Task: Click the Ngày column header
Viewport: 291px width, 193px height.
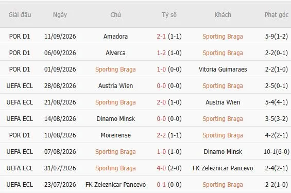Action: (x=60, y=14)
